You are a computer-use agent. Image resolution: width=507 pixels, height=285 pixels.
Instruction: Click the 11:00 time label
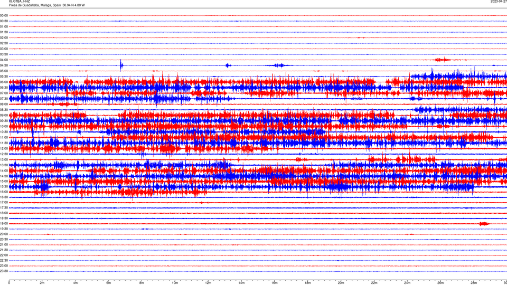(x=4, y=137)
